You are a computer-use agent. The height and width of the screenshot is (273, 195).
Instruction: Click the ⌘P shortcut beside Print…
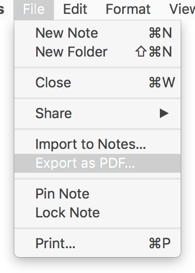coord(160,243)
